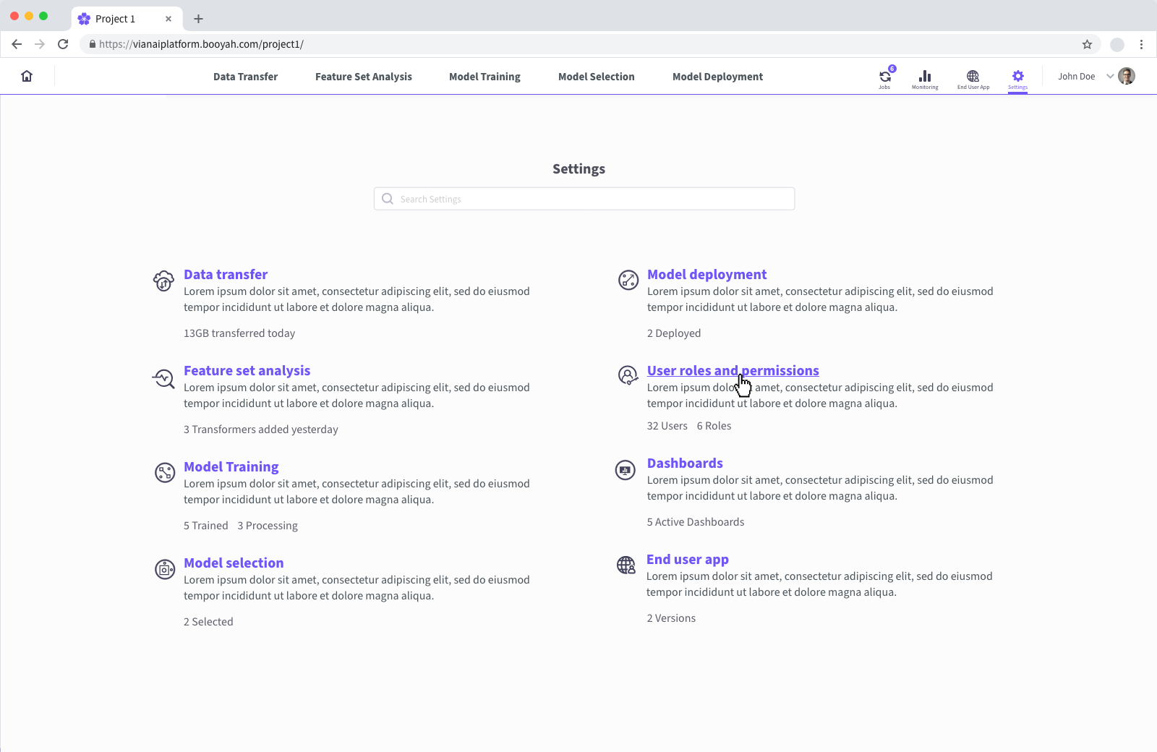Switch to the Model Selection nav item

coord(596,76)
